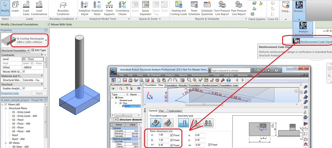The height and width of the screenshot is (148, 332).
Task: Click Analytical Reset
Action: click(x=97, y=8)
